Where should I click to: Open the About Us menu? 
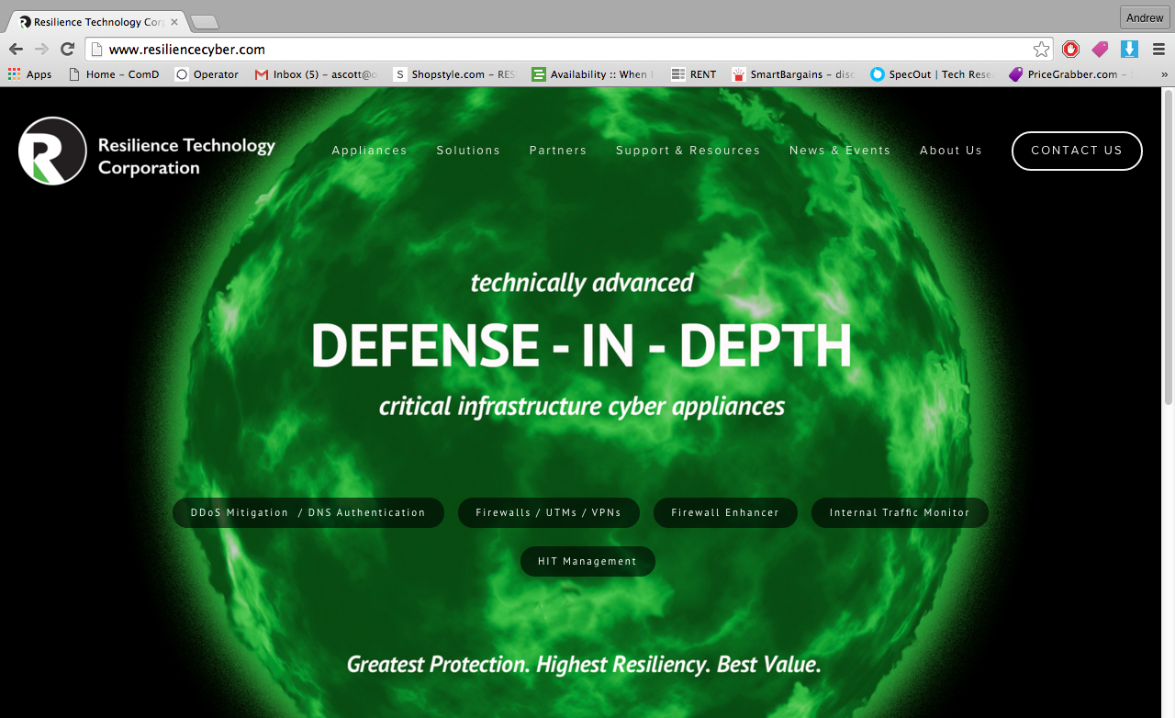(951, 151)
